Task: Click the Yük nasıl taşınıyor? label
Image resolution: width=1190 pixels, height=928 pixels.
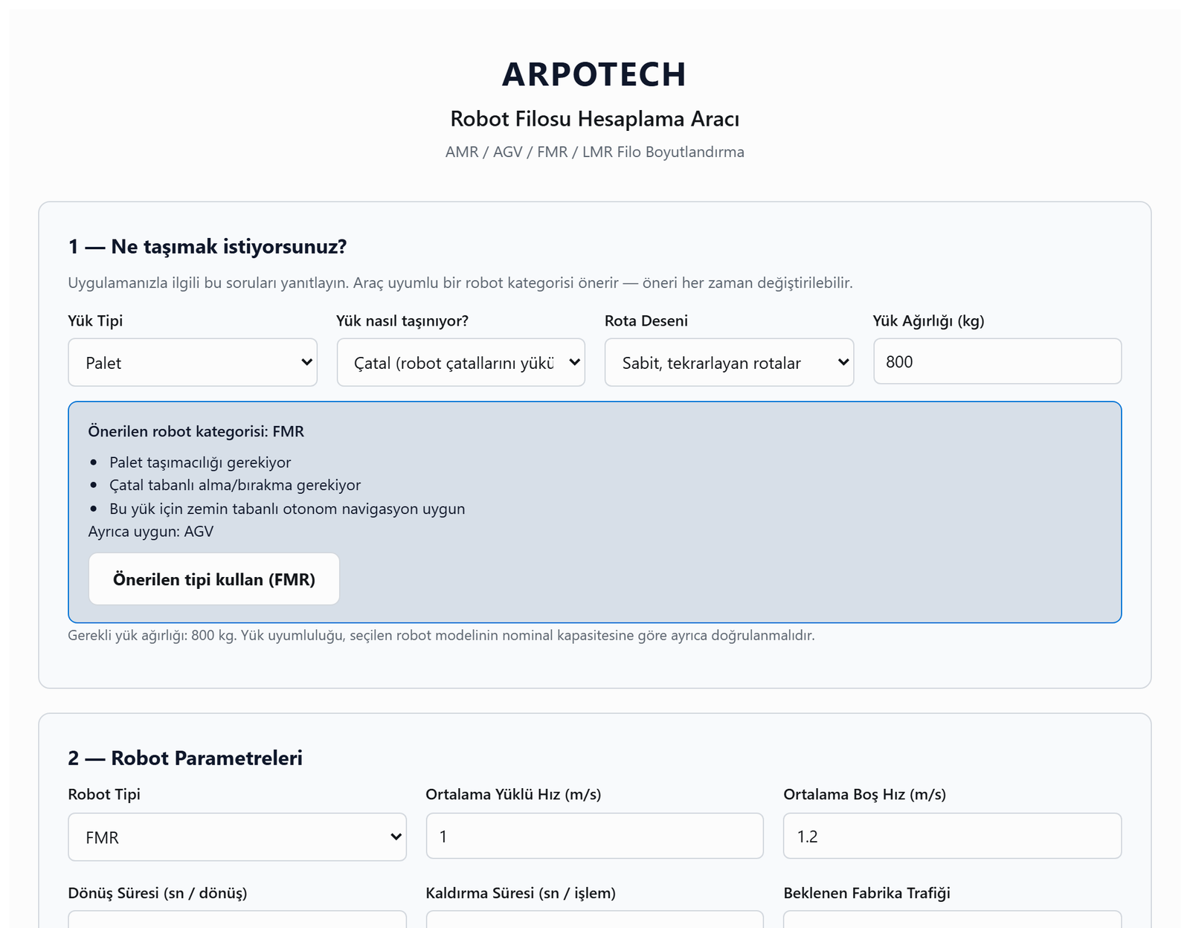Action: [402, 320]
